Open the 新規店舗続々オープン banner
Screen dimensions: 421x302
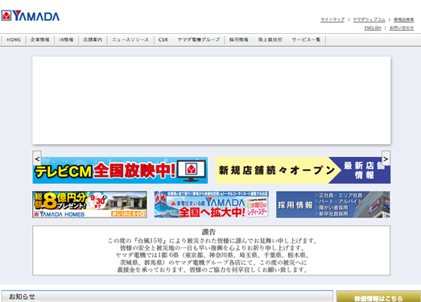[x=303, y=171]
